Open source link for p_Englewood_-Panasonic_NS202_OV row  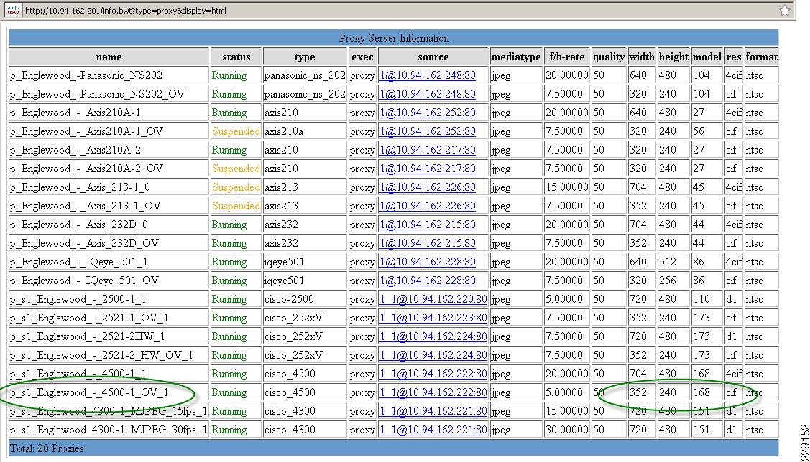click(428, 94)
